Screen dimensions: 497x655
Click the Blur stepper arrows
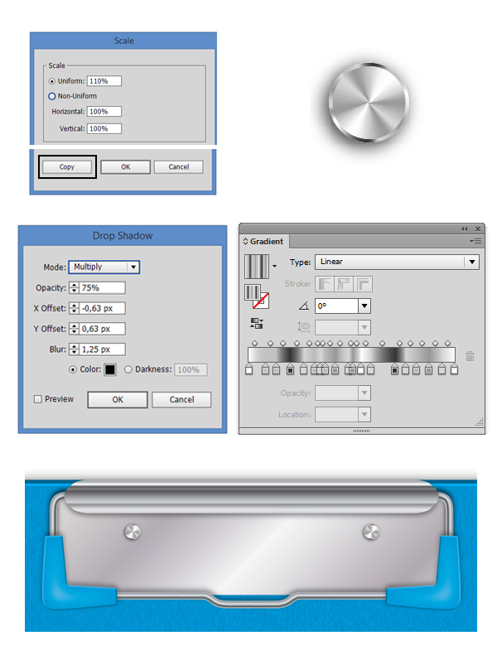click(x=74, y=349)
